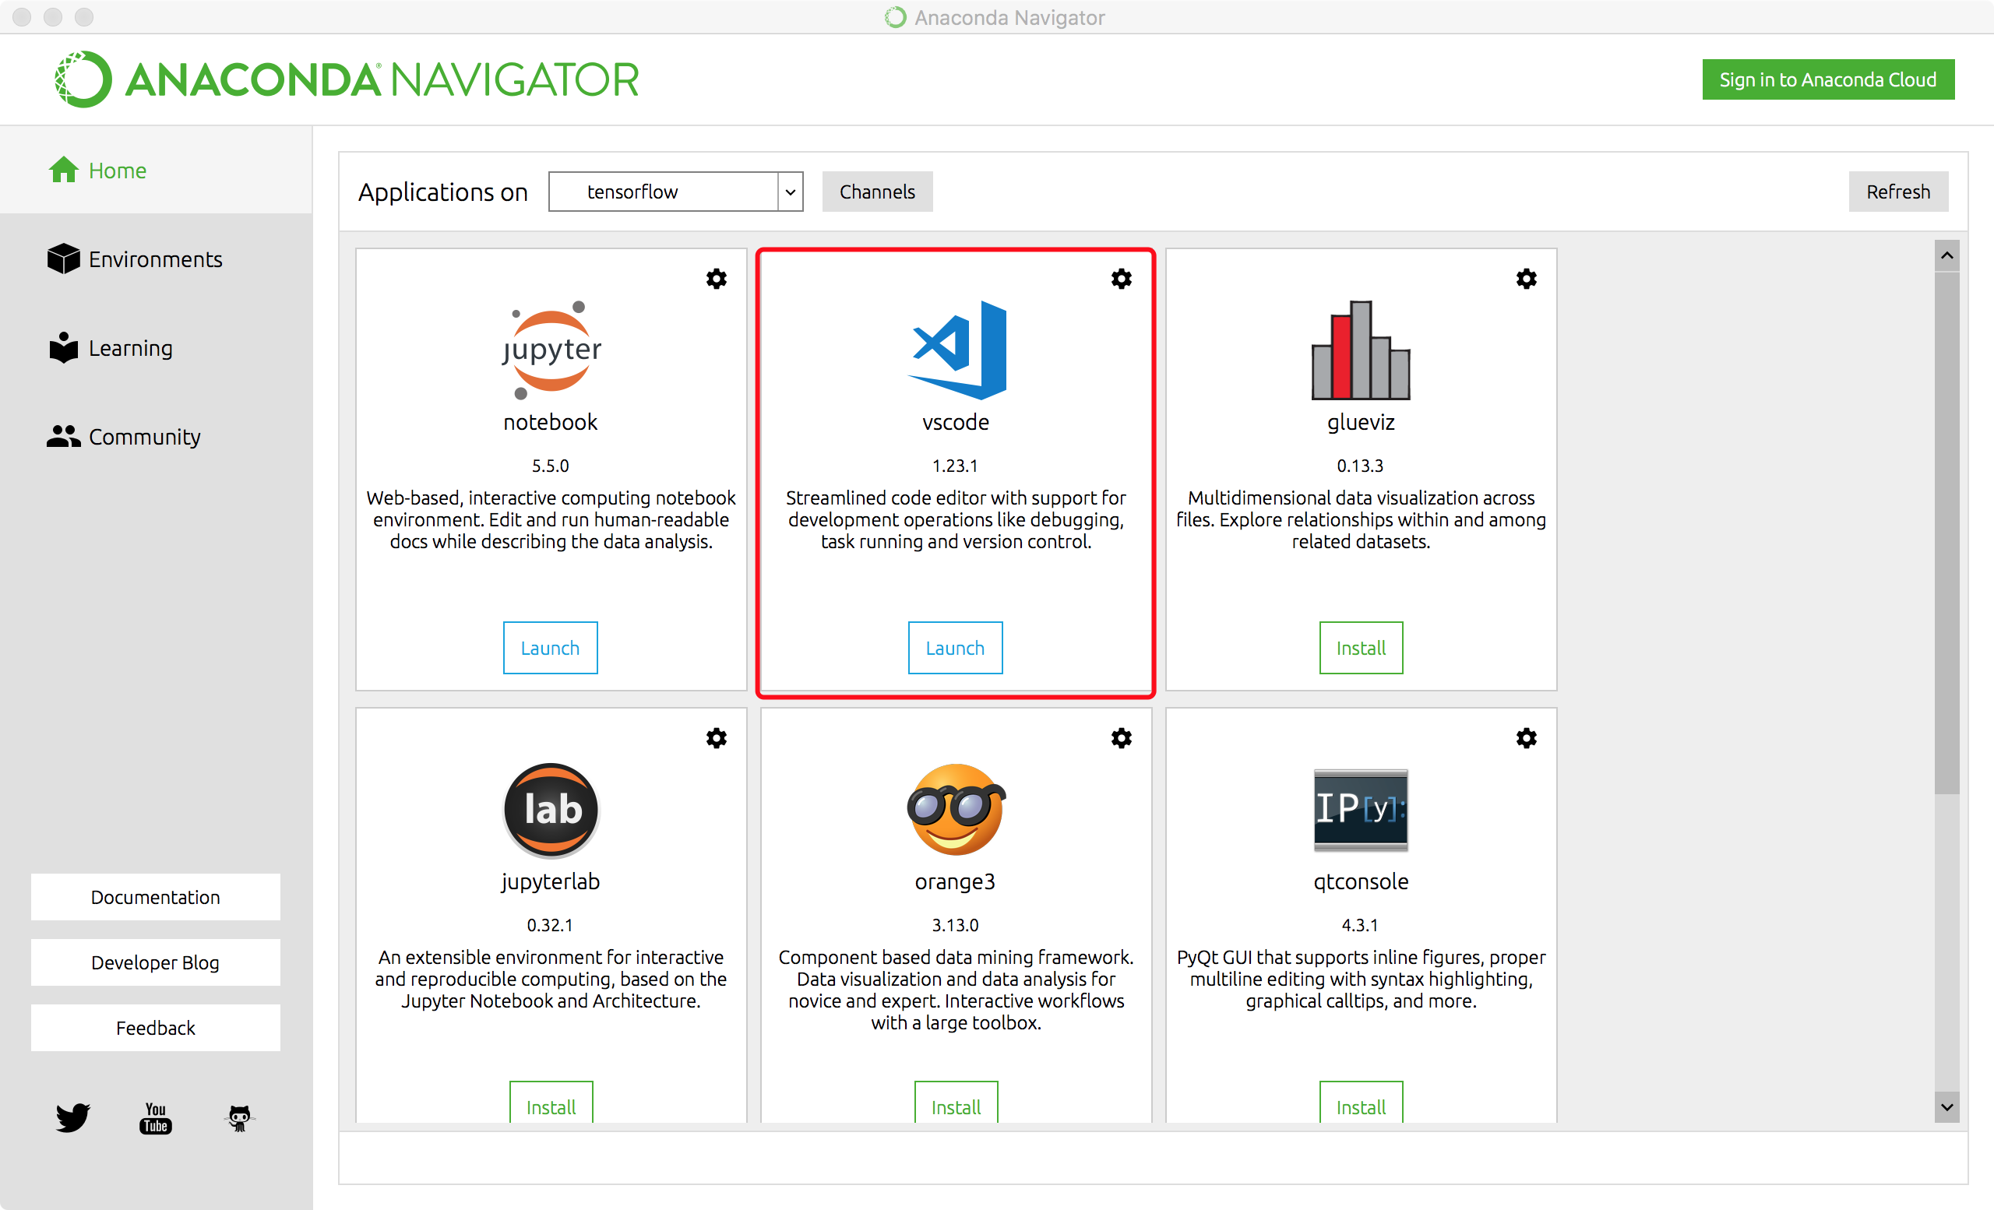Install qtconsole

tap(1362, 1103)
